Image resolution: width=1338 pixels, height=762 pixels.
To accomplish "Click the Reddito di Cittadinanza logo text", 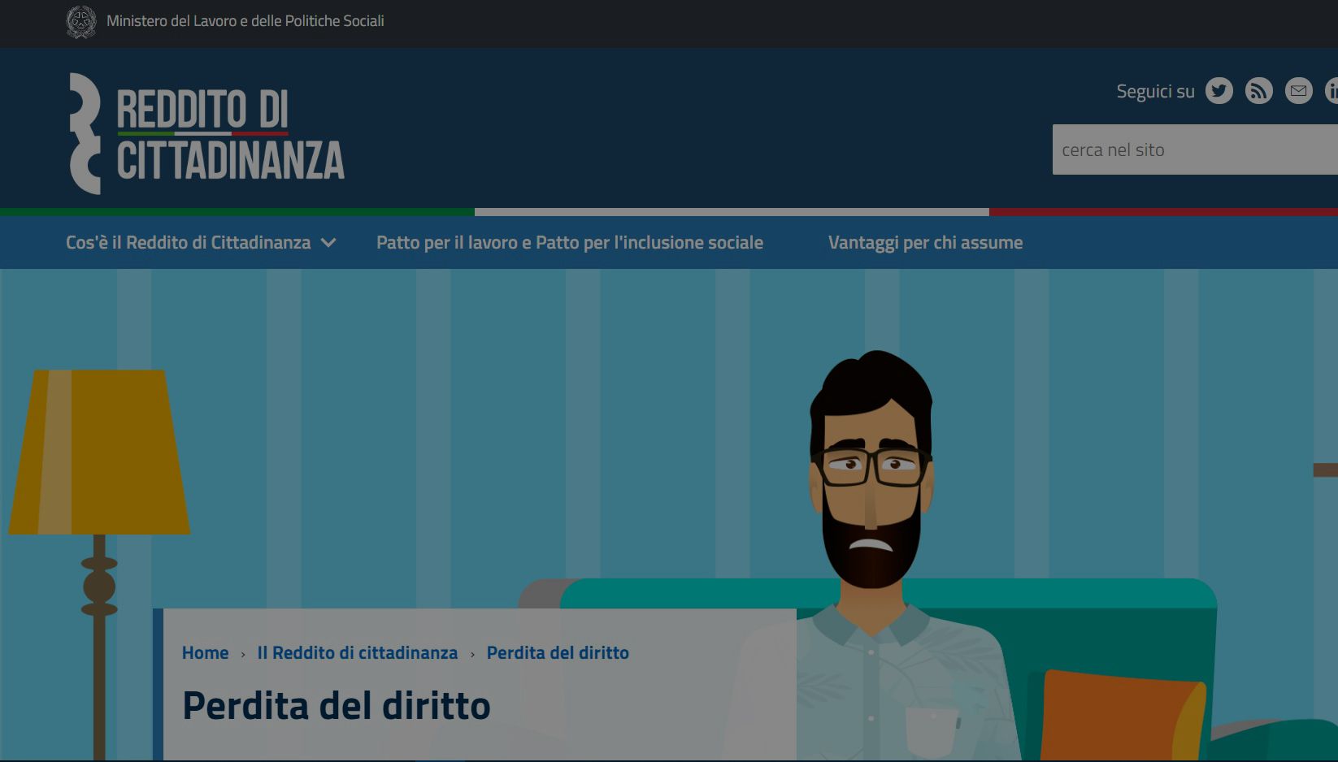I will point(230,135).
